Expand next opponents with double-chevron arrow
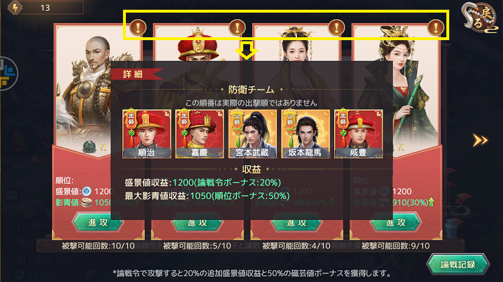 480,140
